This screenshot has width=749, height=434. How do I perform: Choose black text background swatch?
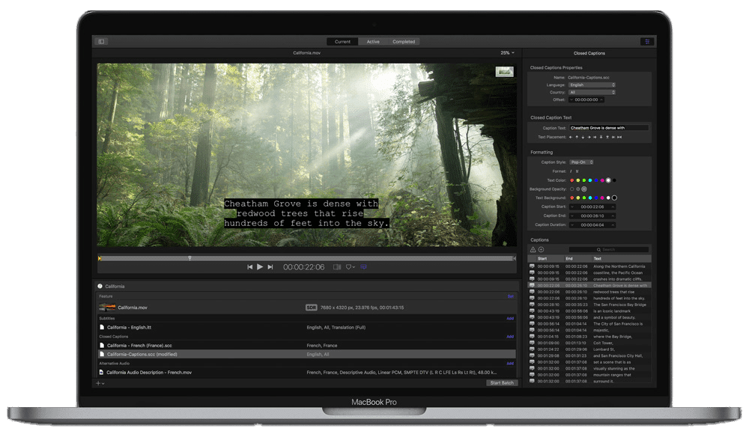(x=614, y=198)
